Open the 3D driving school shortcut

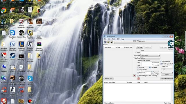click(21, 90)
